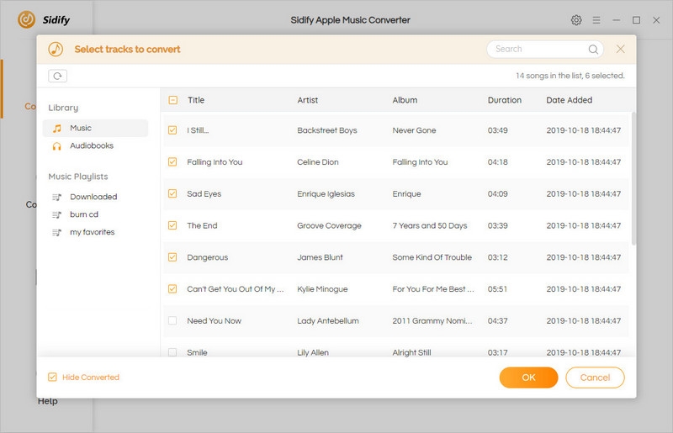Open the settings gear icon
The height and width of the screenshot is (433, 673).
[x=576, y=20]
